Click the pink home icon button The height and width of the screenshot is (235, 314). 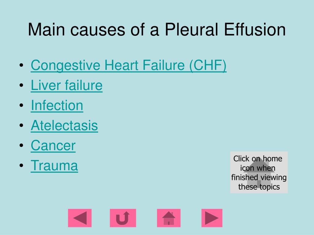point(169,218)
